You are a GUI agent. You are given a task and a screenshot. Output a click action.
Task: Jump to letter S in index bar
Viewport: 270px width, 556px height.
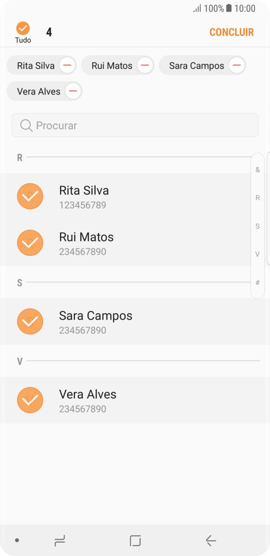point(258,226)
